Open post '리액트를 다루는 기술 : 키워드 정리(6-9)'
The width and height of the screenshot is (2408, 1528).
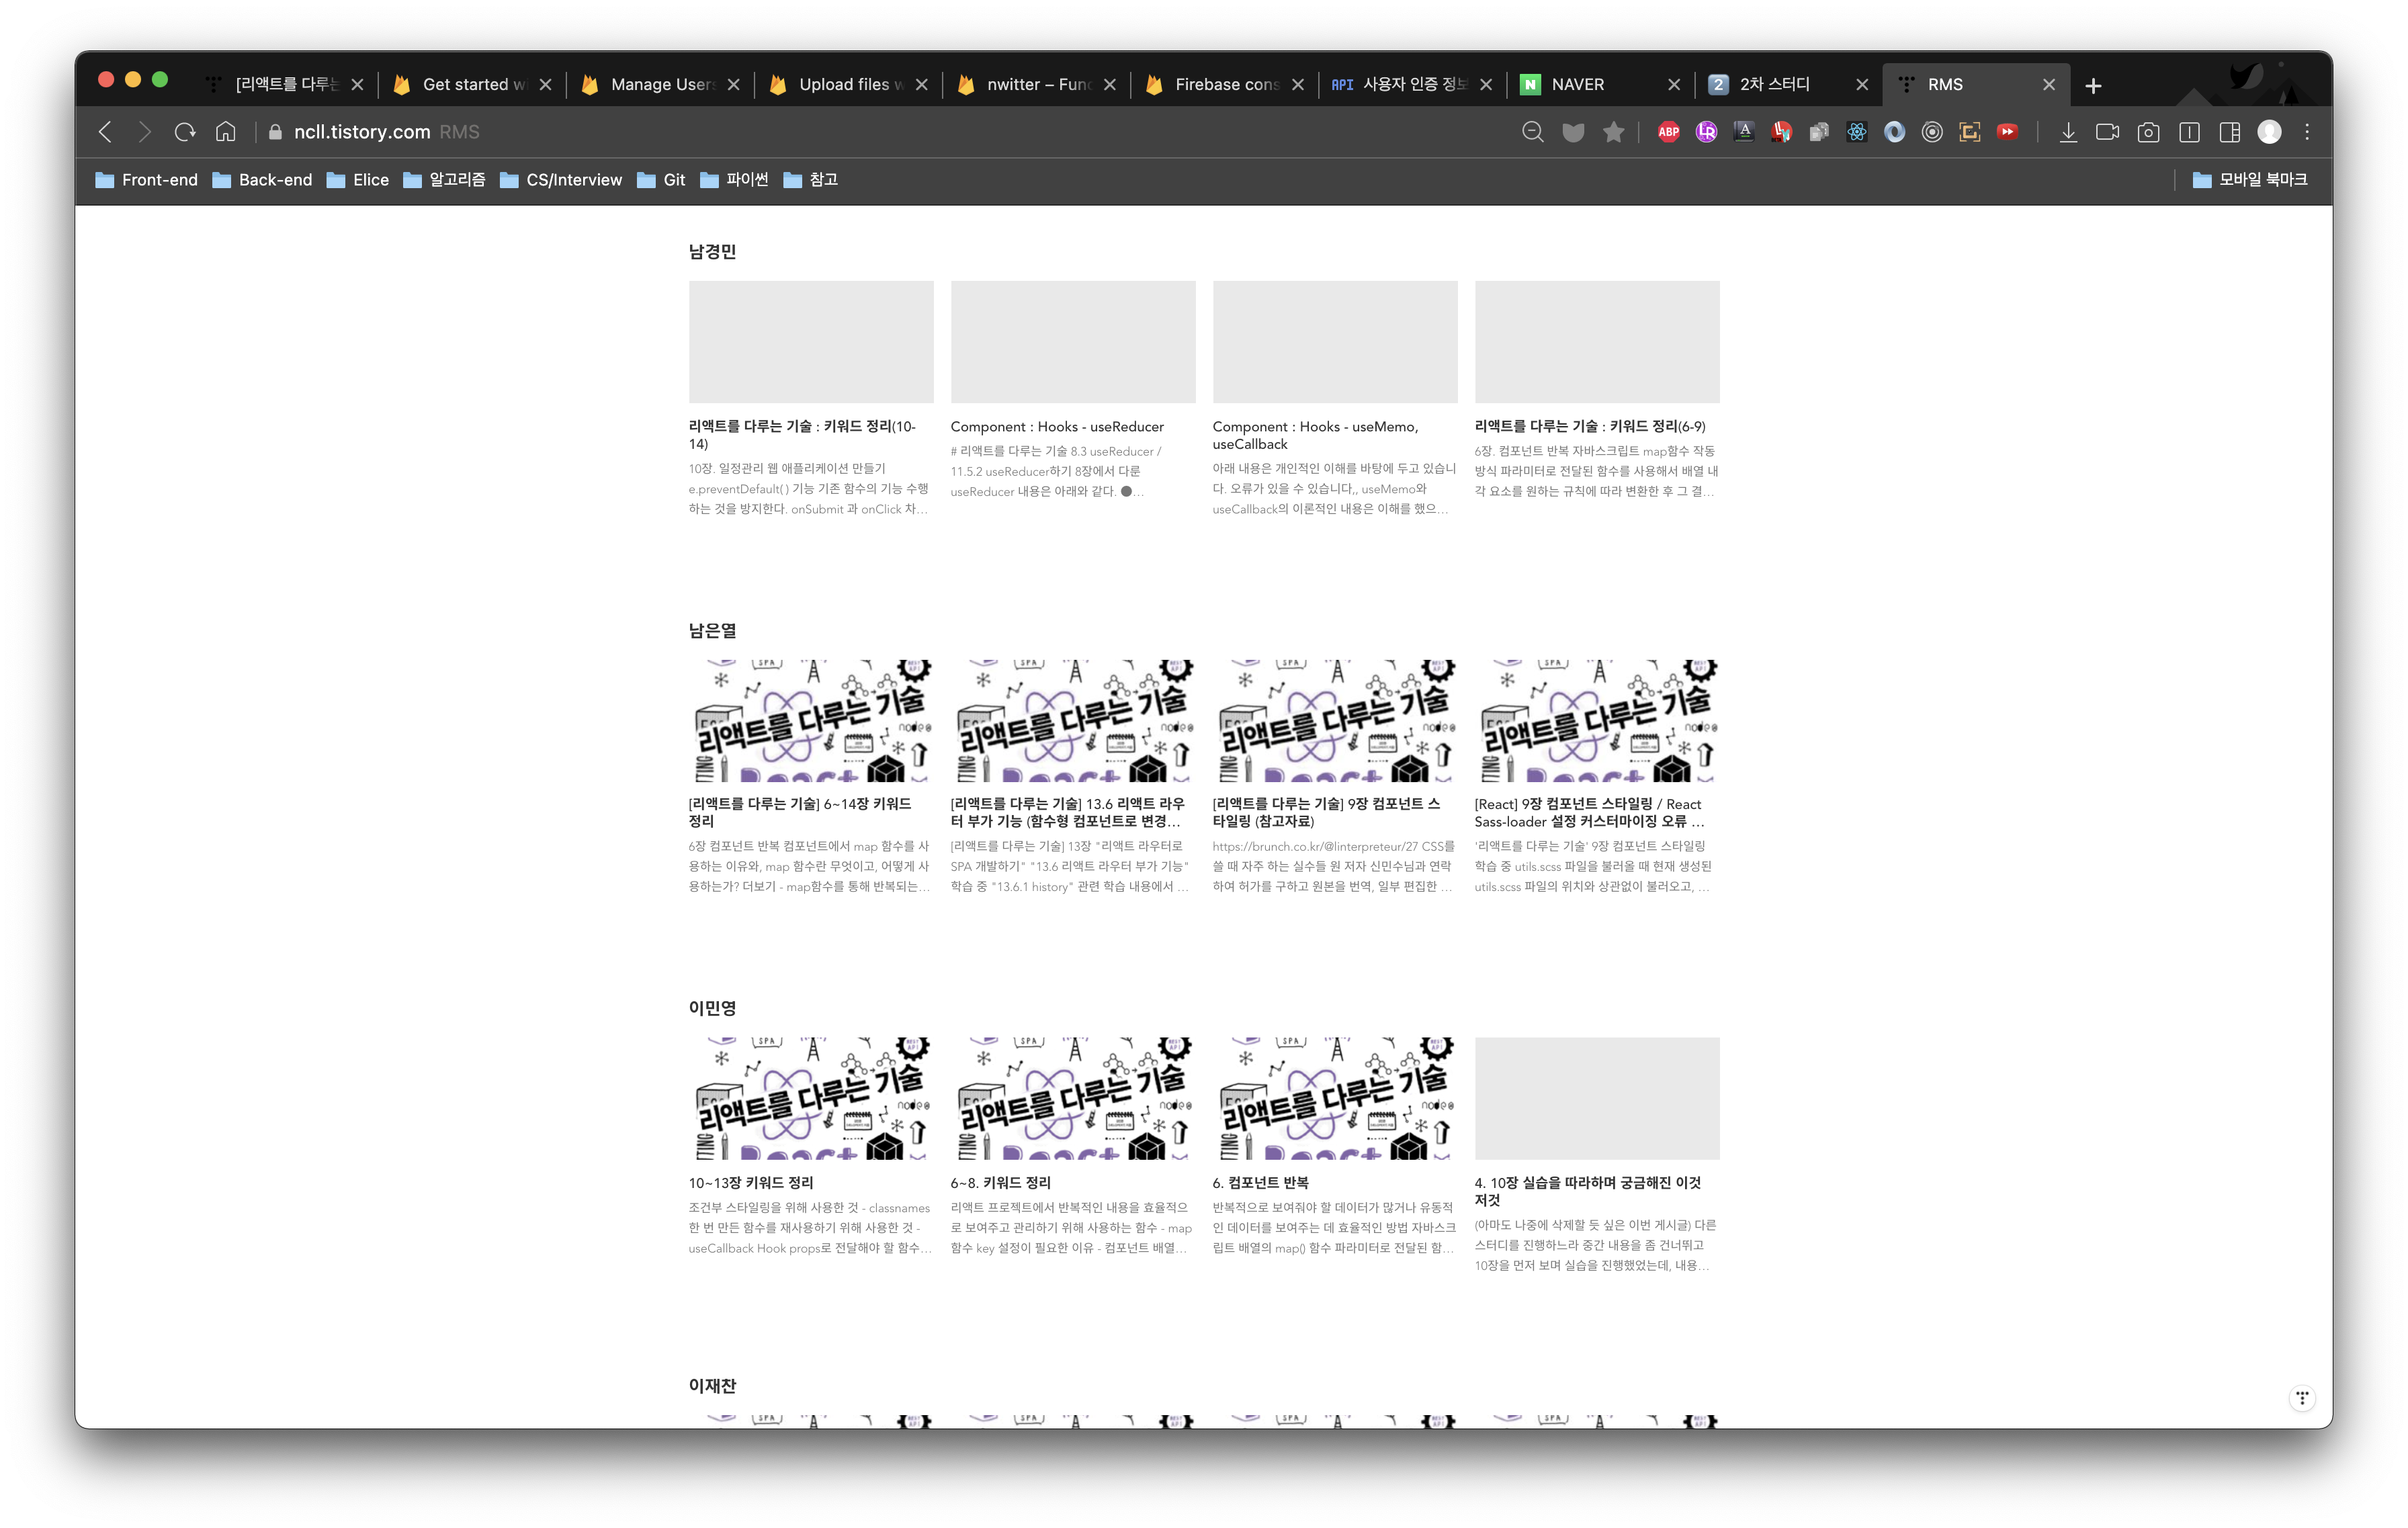click(x=1590, y=427)
